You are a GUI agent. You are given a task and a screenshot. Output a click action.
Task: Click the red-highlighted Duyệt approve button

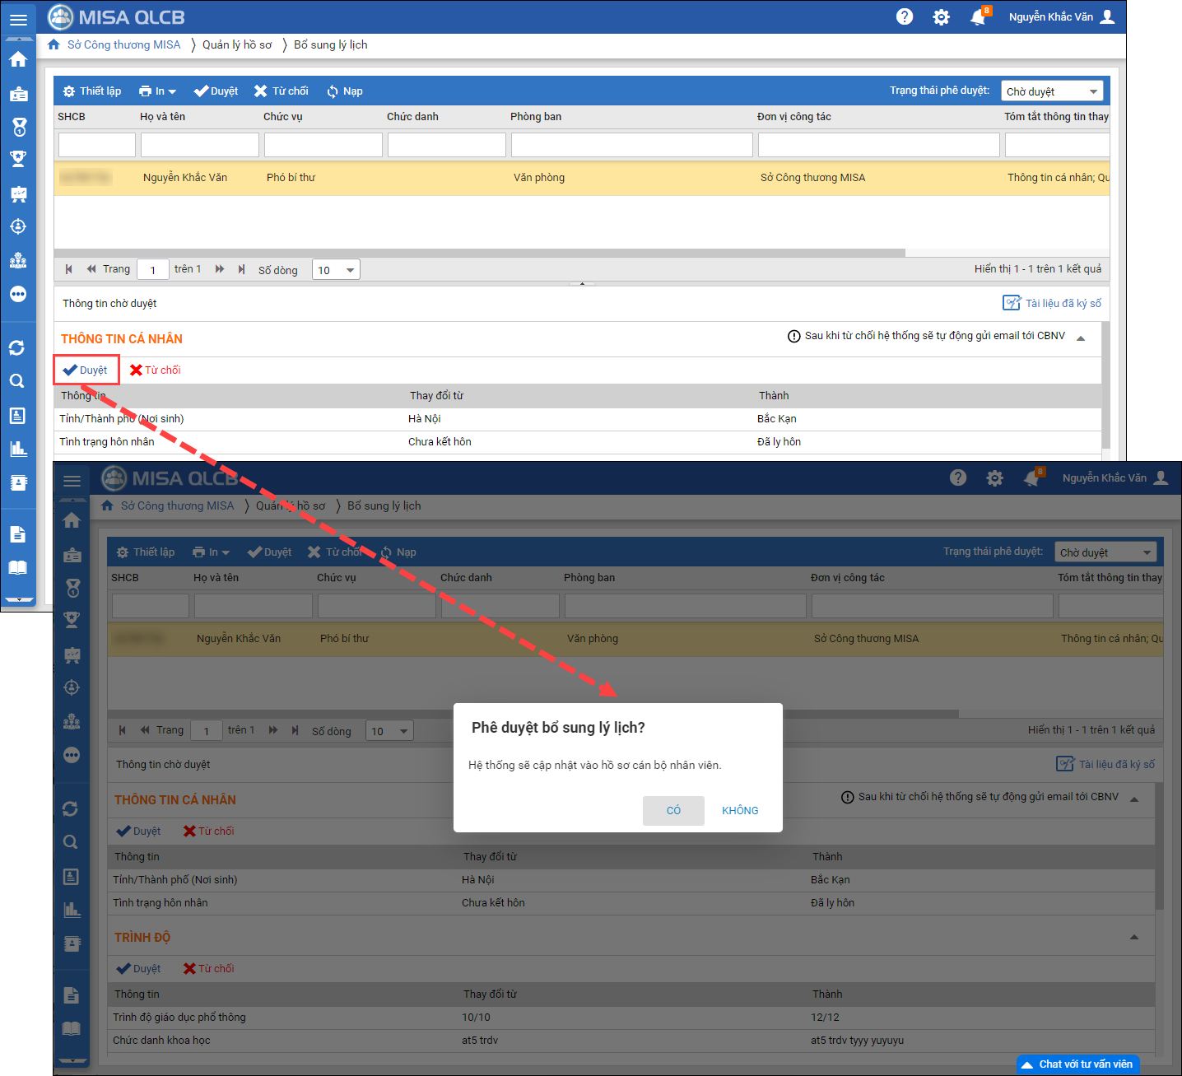point(86,370)
